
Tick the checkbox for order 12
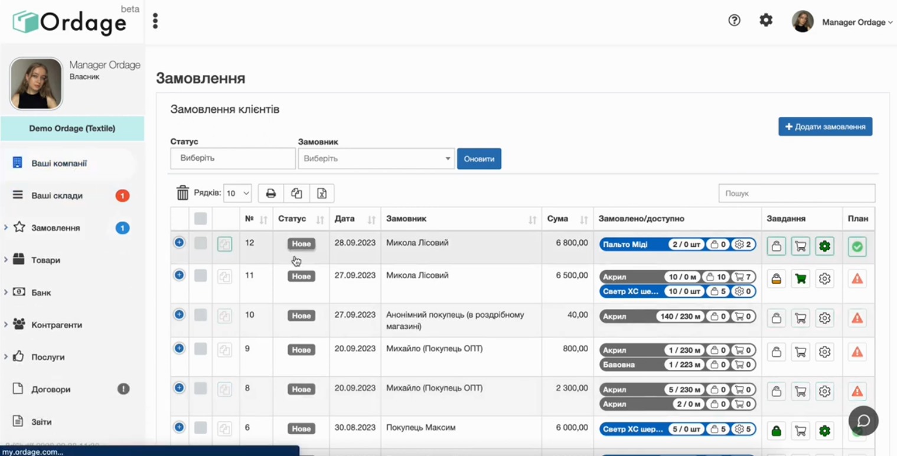201,243
